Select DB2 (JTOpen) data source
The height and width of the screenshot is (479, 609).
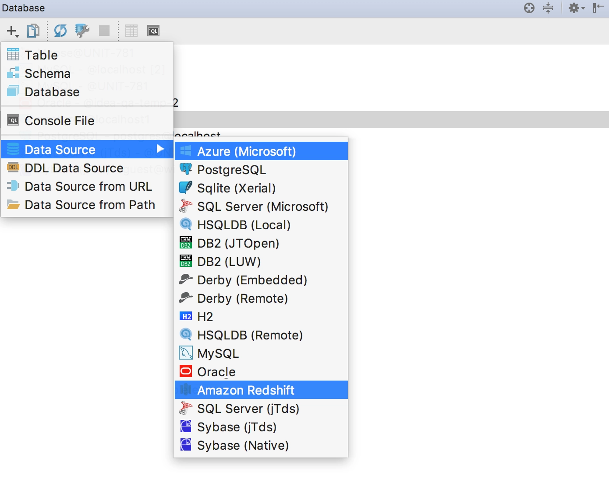(261, 243)
